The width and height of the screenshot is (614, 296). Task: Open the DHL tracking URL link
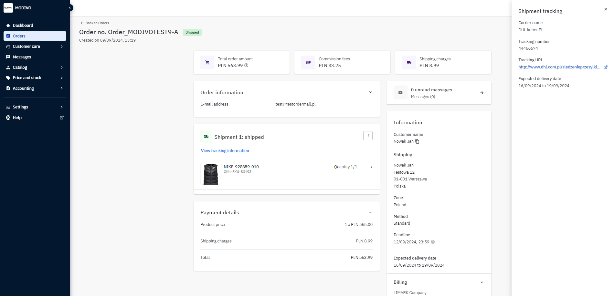coord(559,67)
